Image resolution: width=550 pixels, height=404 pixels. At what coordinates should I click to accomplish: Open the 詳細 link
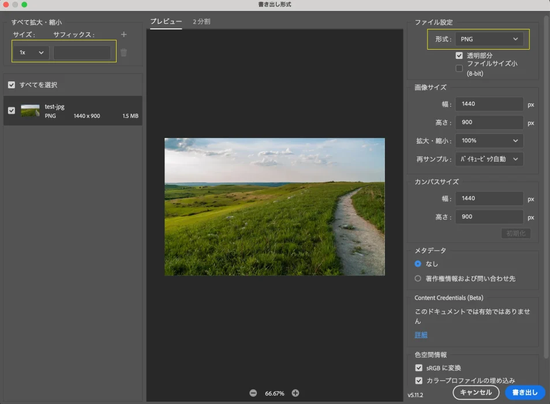coord(421,335)
